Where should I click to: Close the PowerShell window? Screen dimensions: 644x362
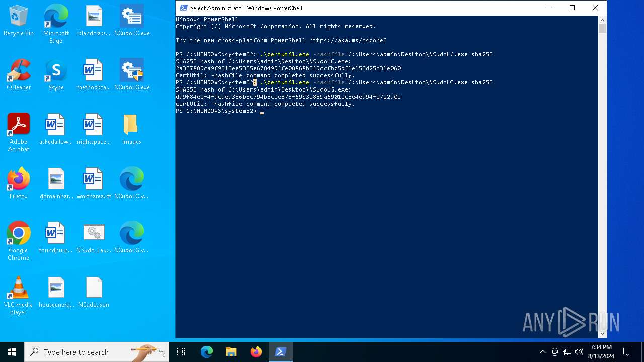coord(595,8)
